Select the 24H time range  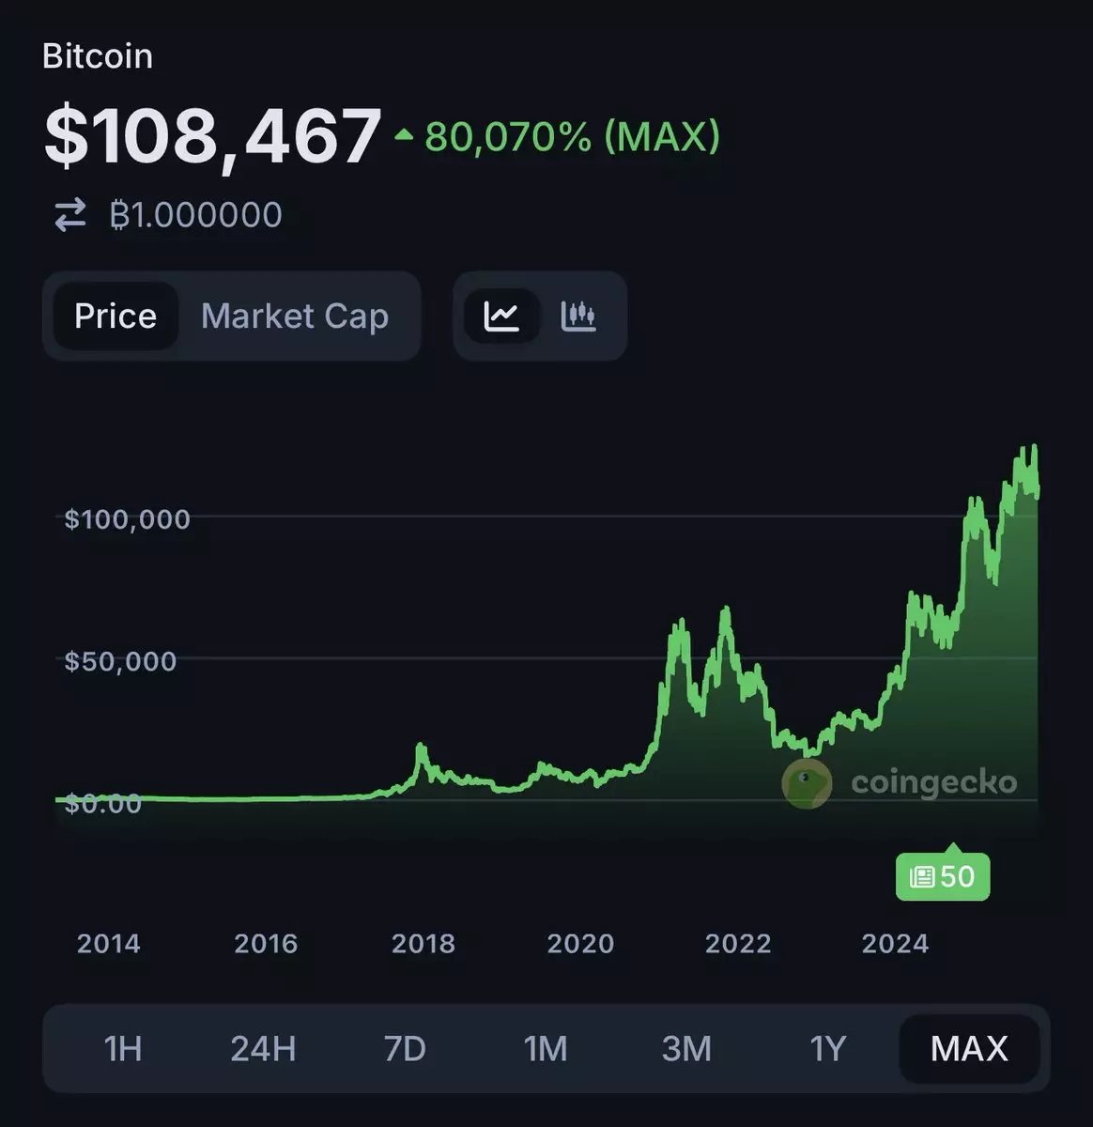[x=263, y=1048]
